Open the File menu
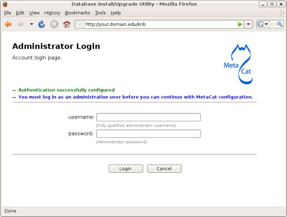The image size is (287, 217). [8, 13]
